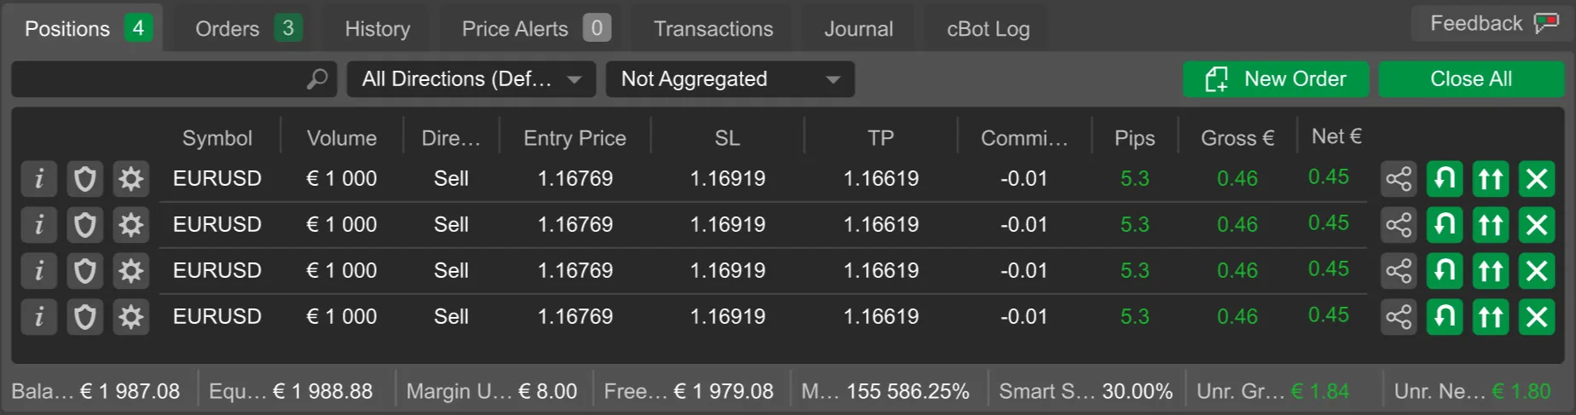Open gear settings for fourth position
Screen dimensions: 1576x415
coord(131,317)
